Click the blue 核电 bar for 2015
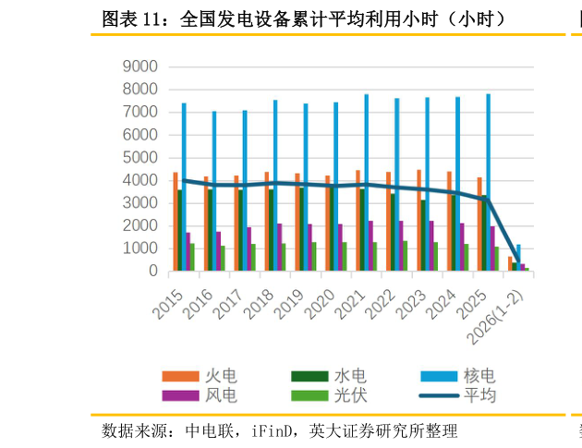The image size is (582, 448). pyautogui.click(x=184, y=187)
